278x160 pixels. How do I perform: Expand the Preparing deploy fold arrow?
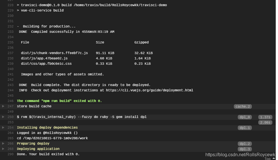[3, 143]
